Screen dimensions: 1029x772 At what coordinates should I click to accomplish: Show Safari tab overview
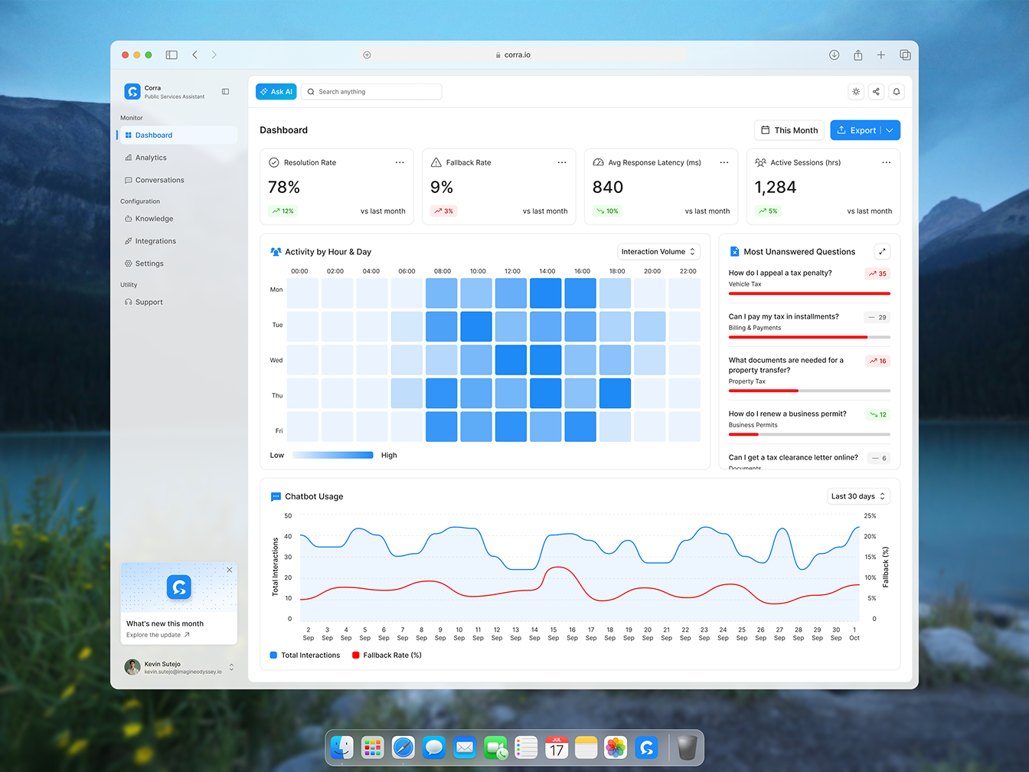click(x=905, y=55)
